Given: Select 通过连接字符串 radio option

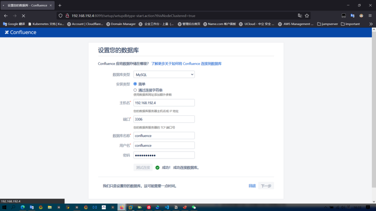Looking at the screenshot, I should point(135,90).
